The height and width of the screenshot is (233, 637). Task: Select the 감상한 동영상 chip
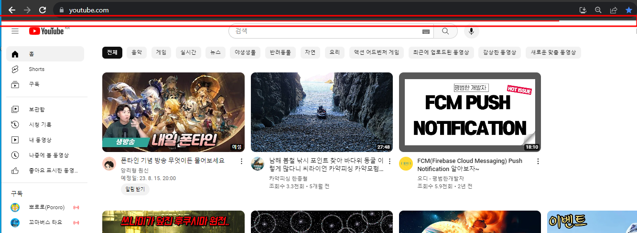pyautogui.click(x=499, y=52)
